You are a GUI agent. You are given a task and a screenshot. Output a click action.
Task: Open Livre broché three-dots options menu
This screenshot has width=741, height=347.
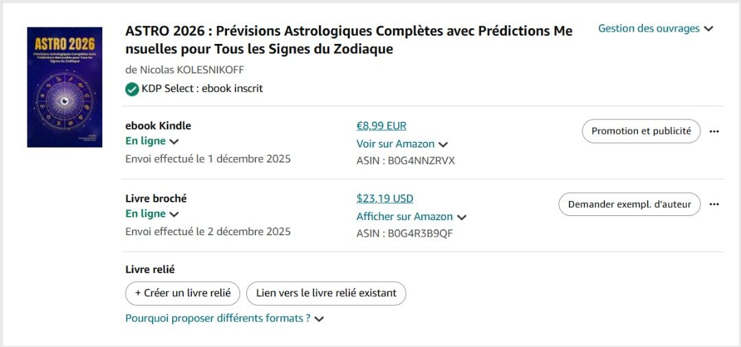[714, 204]
